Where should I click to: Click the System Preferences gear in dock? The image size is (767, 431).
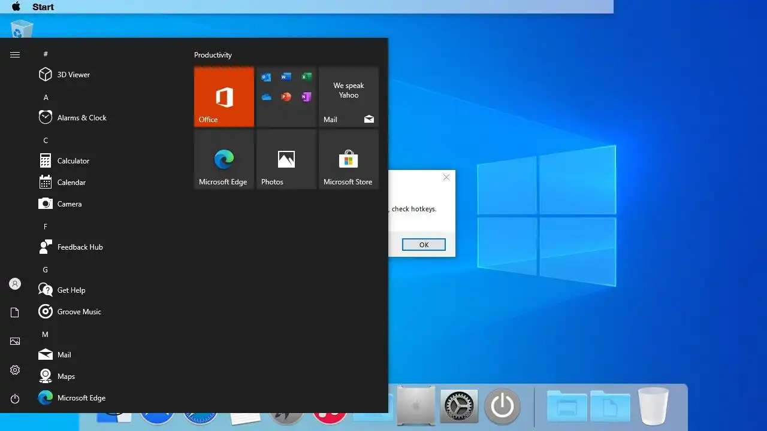(x=459, y=406)
